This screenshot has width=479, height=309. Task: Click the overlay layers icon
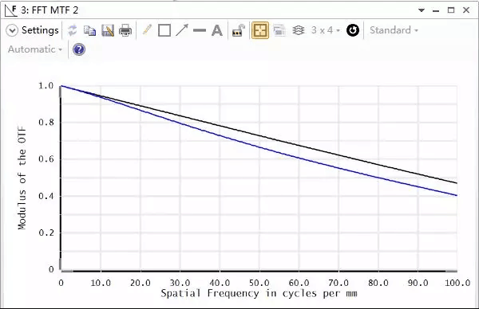click(x=298, y=30)
